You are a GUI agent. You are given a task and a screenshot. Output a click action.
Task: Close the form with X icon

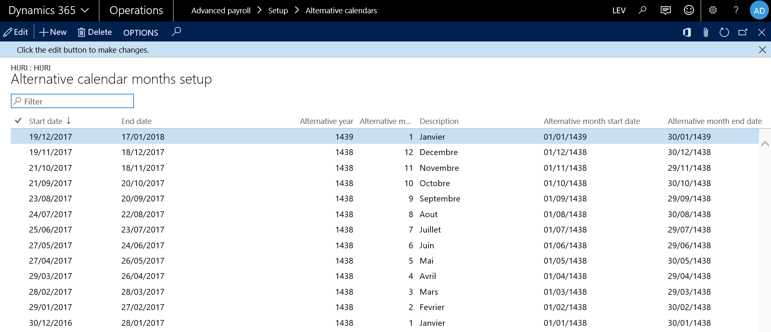(x=762, y=32)
